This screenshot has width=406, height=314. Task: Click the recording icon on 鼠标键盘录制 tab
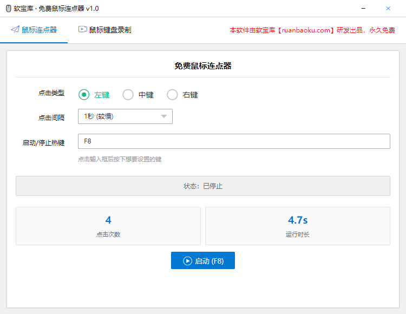coord(83,30)
